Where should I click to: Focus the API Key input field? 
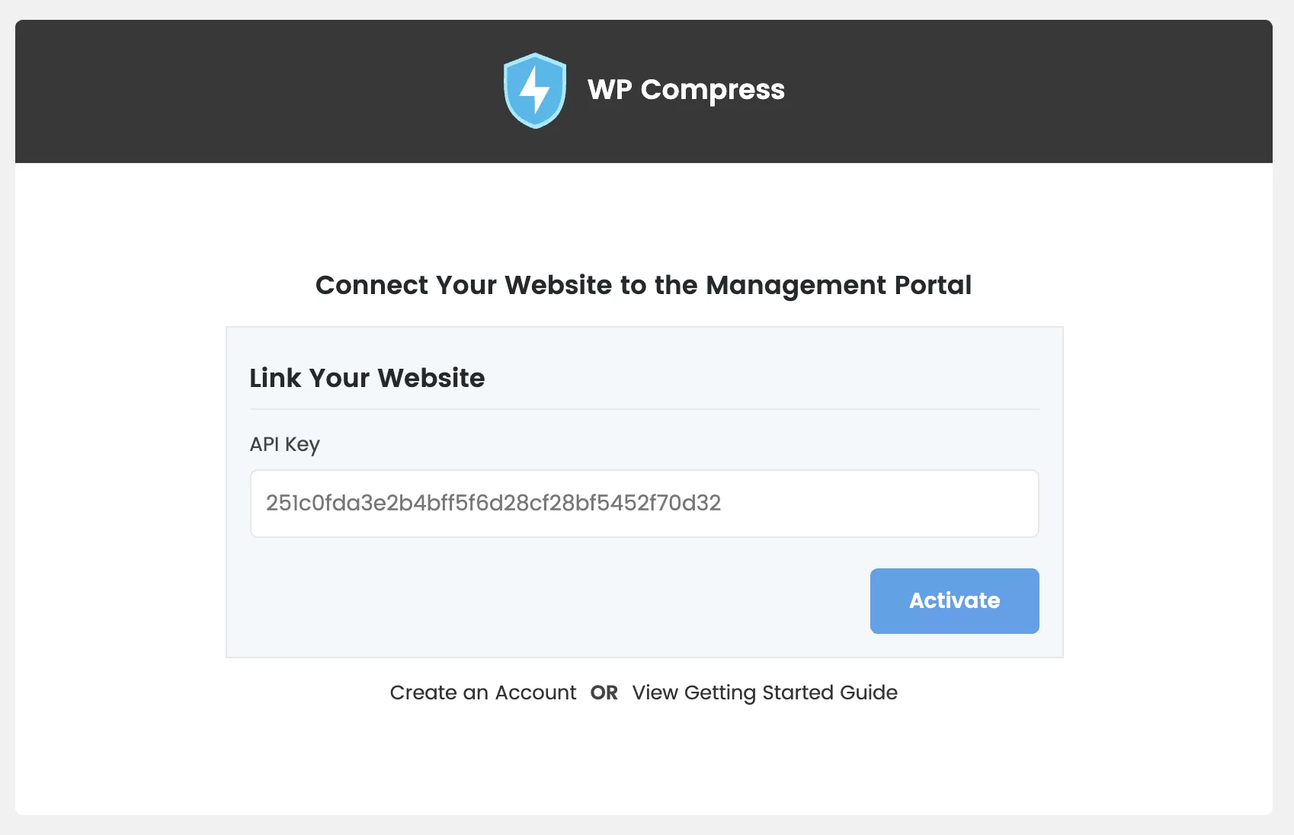[x=645, y=504]
